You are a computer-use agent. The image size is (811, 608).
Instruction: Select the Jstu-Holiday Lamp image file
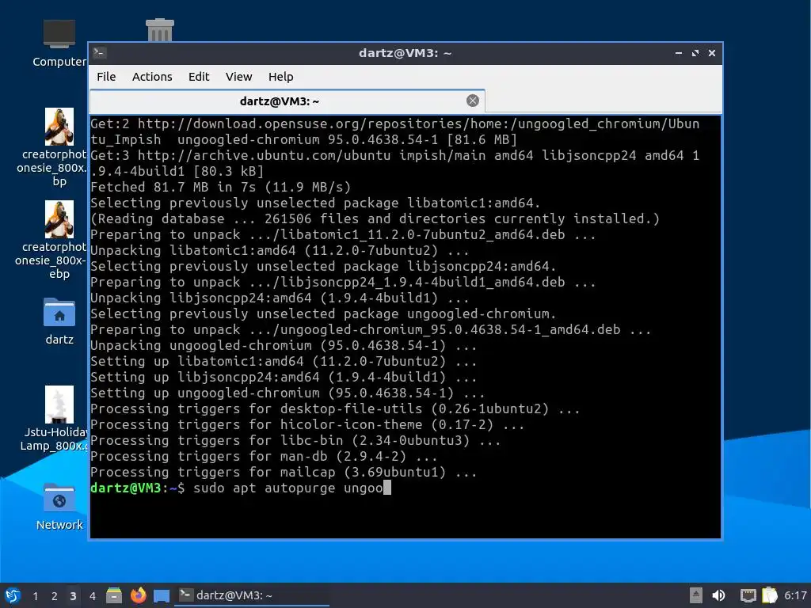click(59, 419)
